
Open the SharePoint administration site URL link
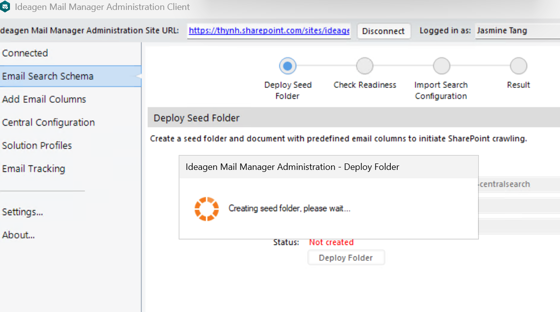[269, 31]
